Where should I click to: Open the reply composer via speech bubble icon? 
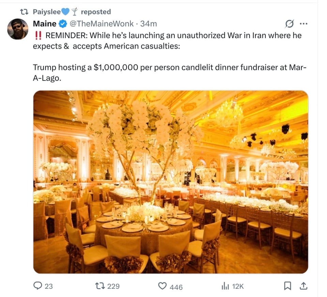point(38,286)
